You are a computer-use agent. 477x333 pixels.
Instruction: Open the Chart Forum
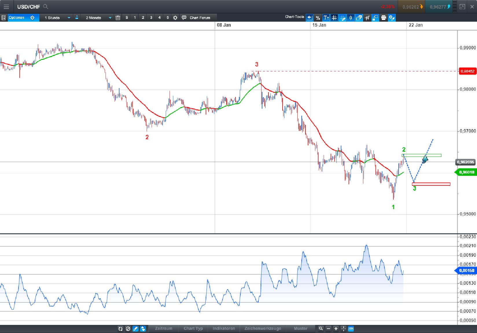[200, 18]
